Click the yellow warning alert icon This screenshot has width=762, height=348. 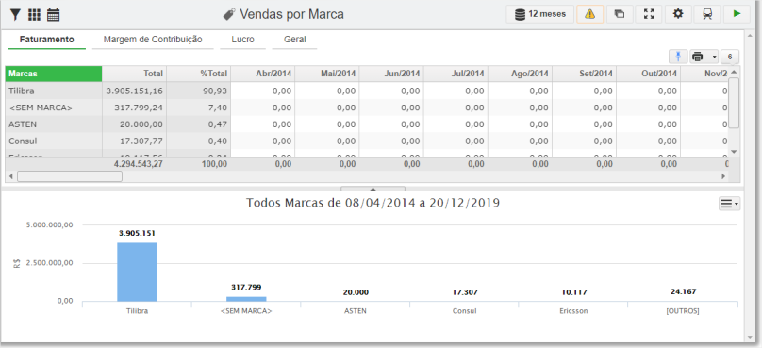point(590,14)
